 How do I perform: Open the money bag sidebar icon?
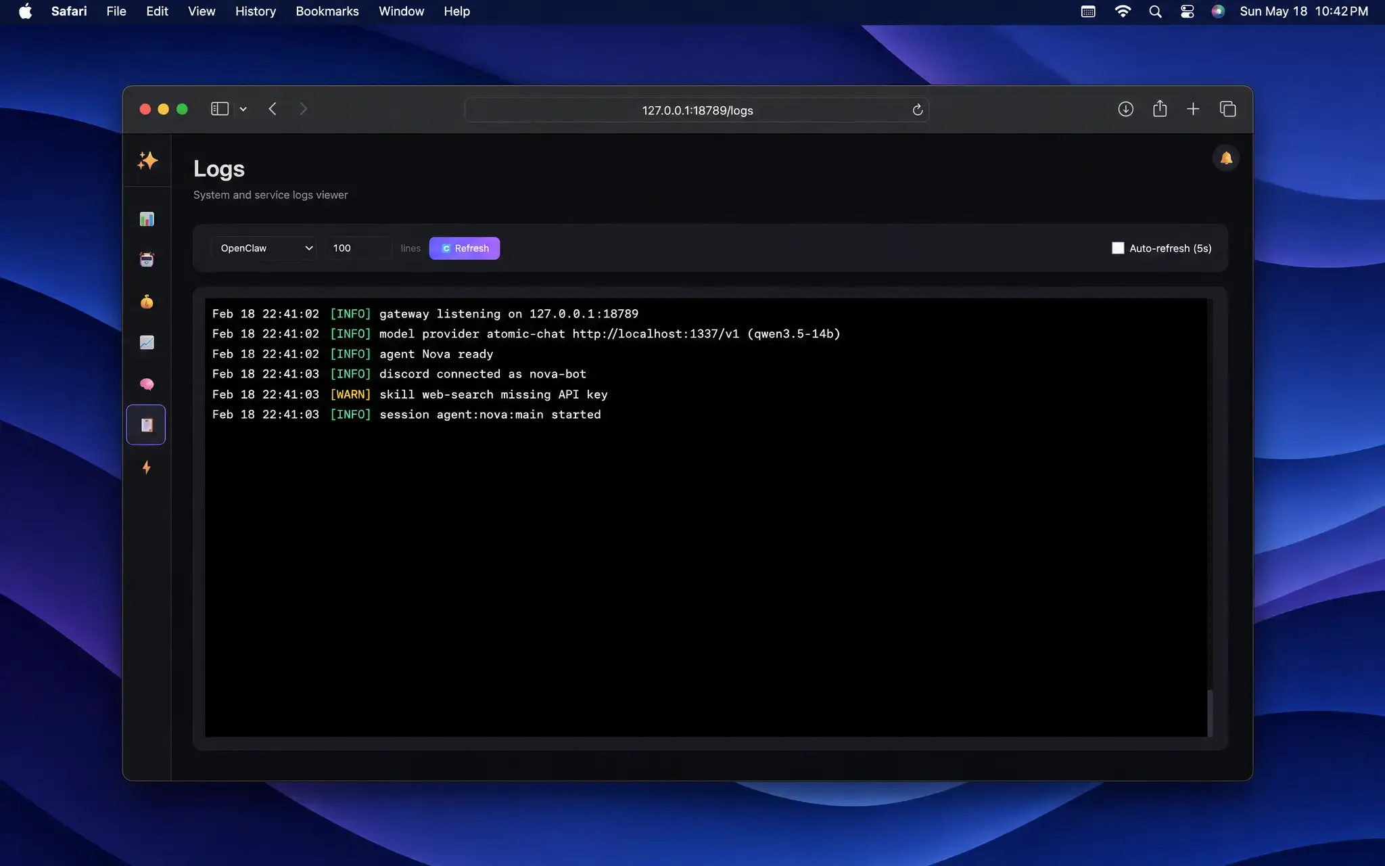147,302
